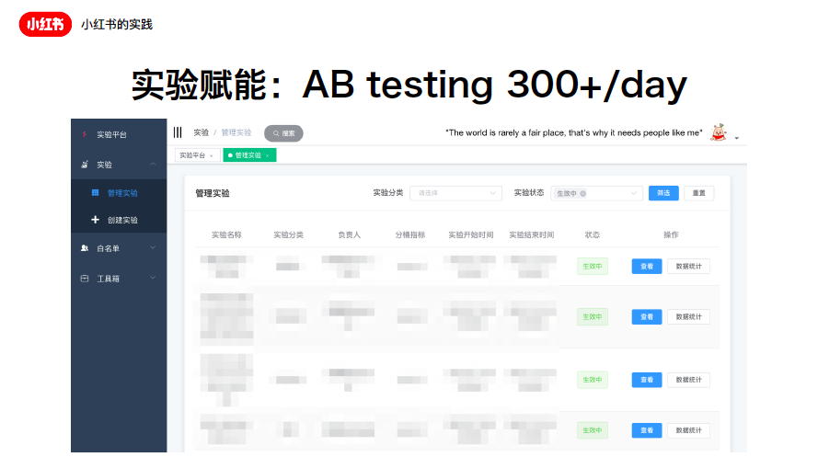Click the 实验 flask icon in sidebar
The height and width of the screenshot is (457, 818).
click(x=85, y=165)
